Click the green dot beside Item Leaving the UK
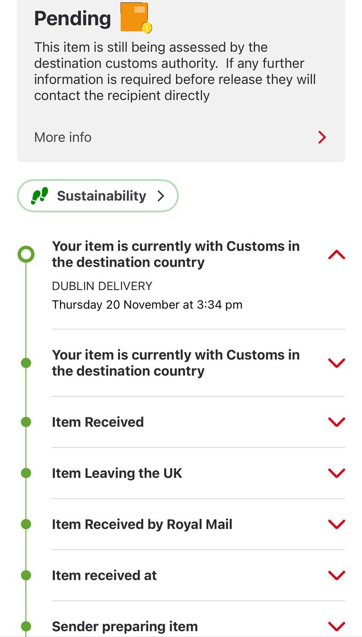Viewport: 362px width, 637px height. click(26, 473)
